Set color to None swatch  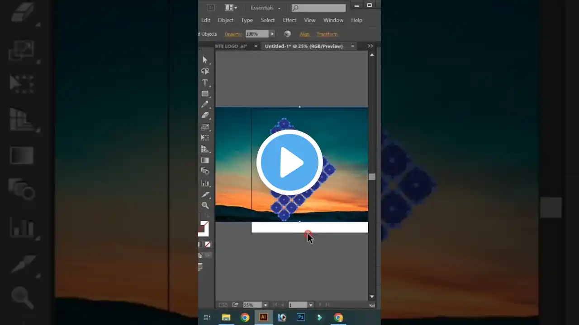click(208, 244)
